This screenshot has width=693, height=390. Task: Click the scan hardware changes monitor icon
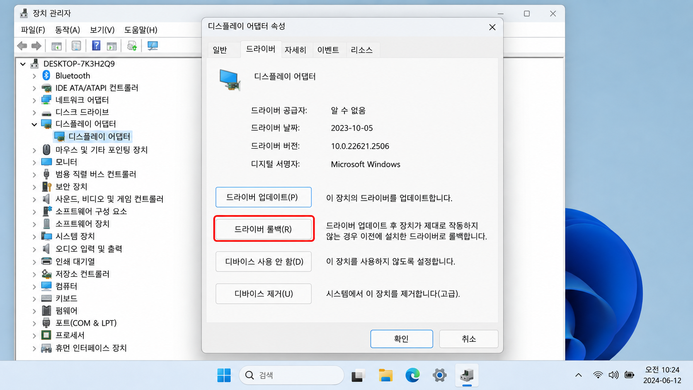[153, 46]
